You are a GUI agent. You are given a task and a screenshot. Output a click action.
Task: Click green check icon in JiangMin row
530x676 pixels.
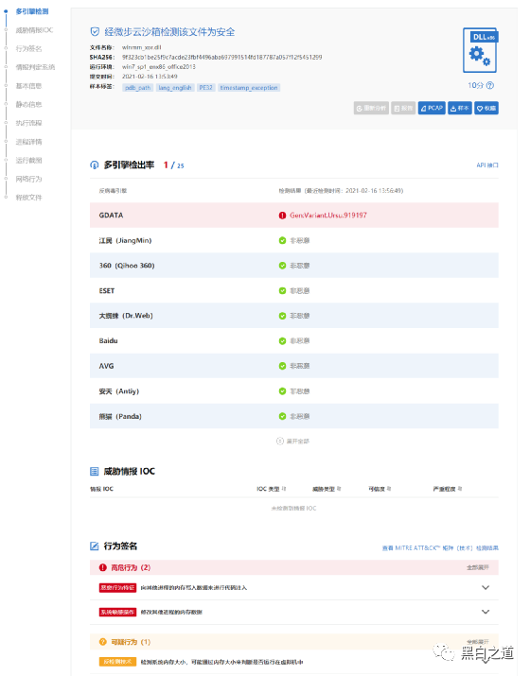(x=282, y=240)
